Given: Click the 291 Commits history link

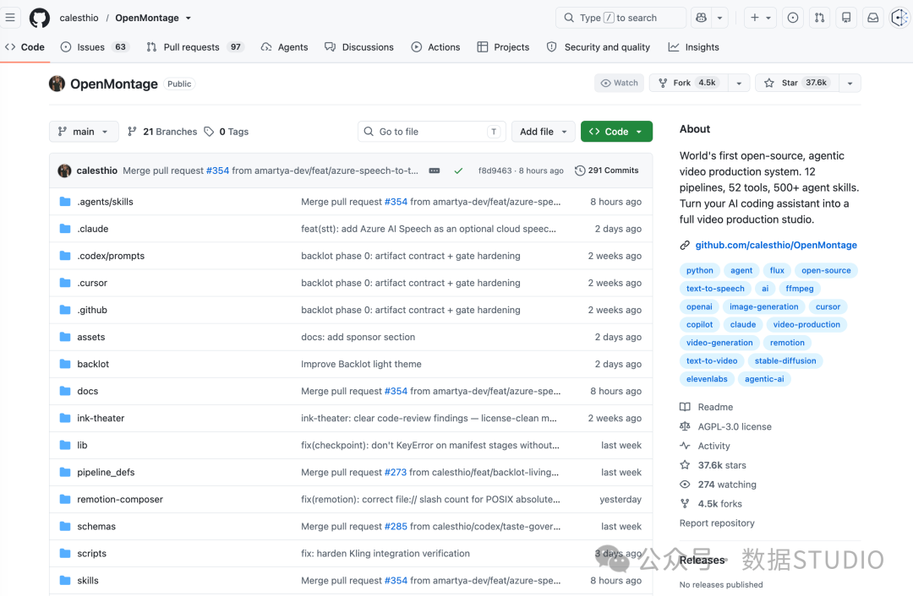Looking at the screenshot, I should pos(607,171).
